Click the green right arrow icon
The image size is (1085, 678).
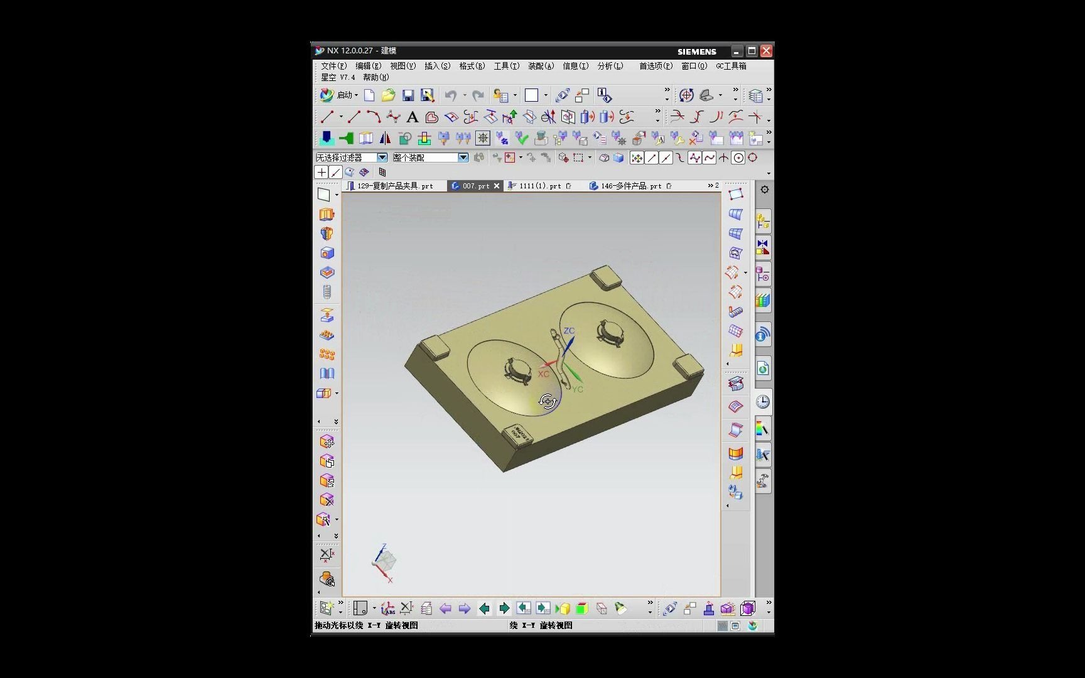[x=504, y=608]
